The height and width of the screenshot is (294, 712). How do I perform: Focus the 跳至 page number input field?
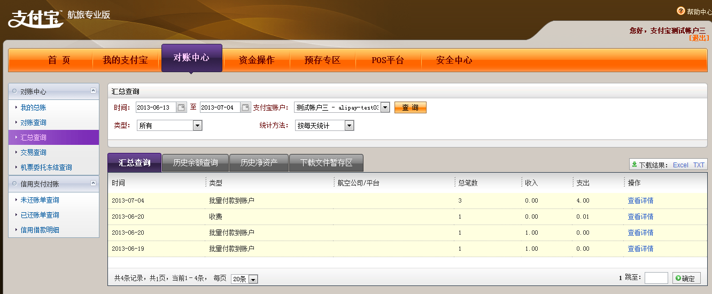coord(656,278)
